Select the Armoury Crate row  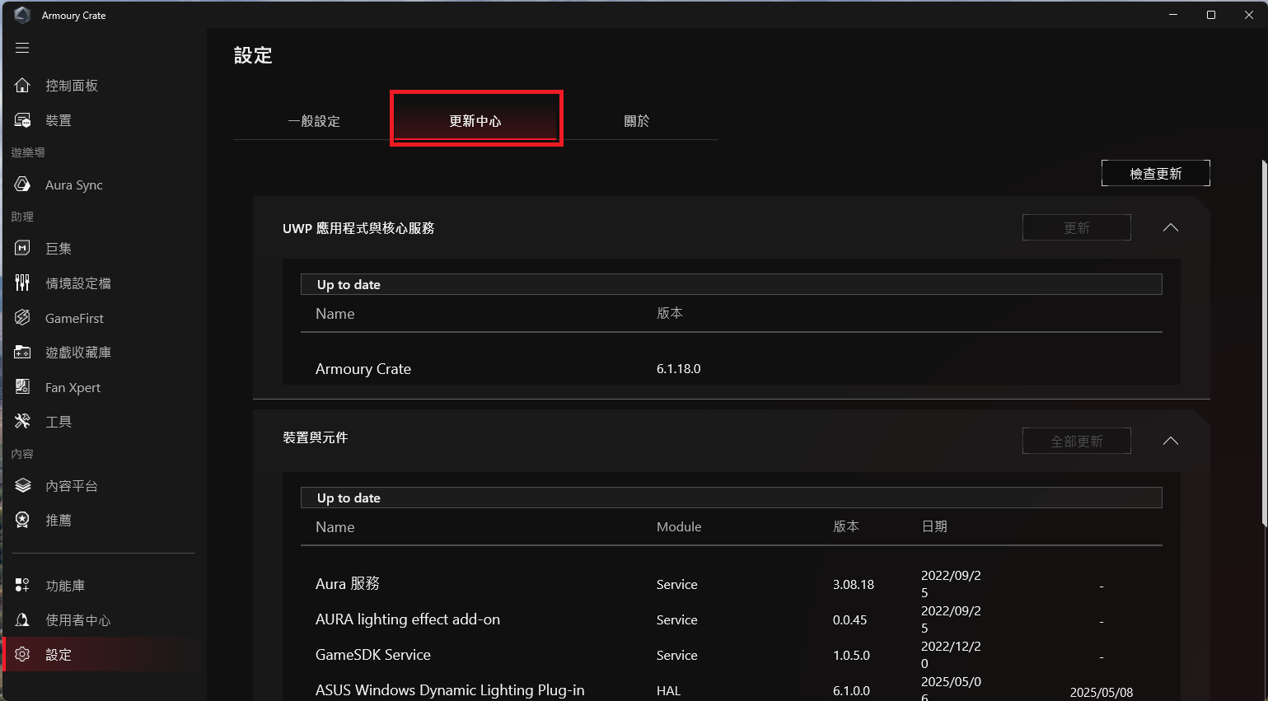tap(732, 369)
